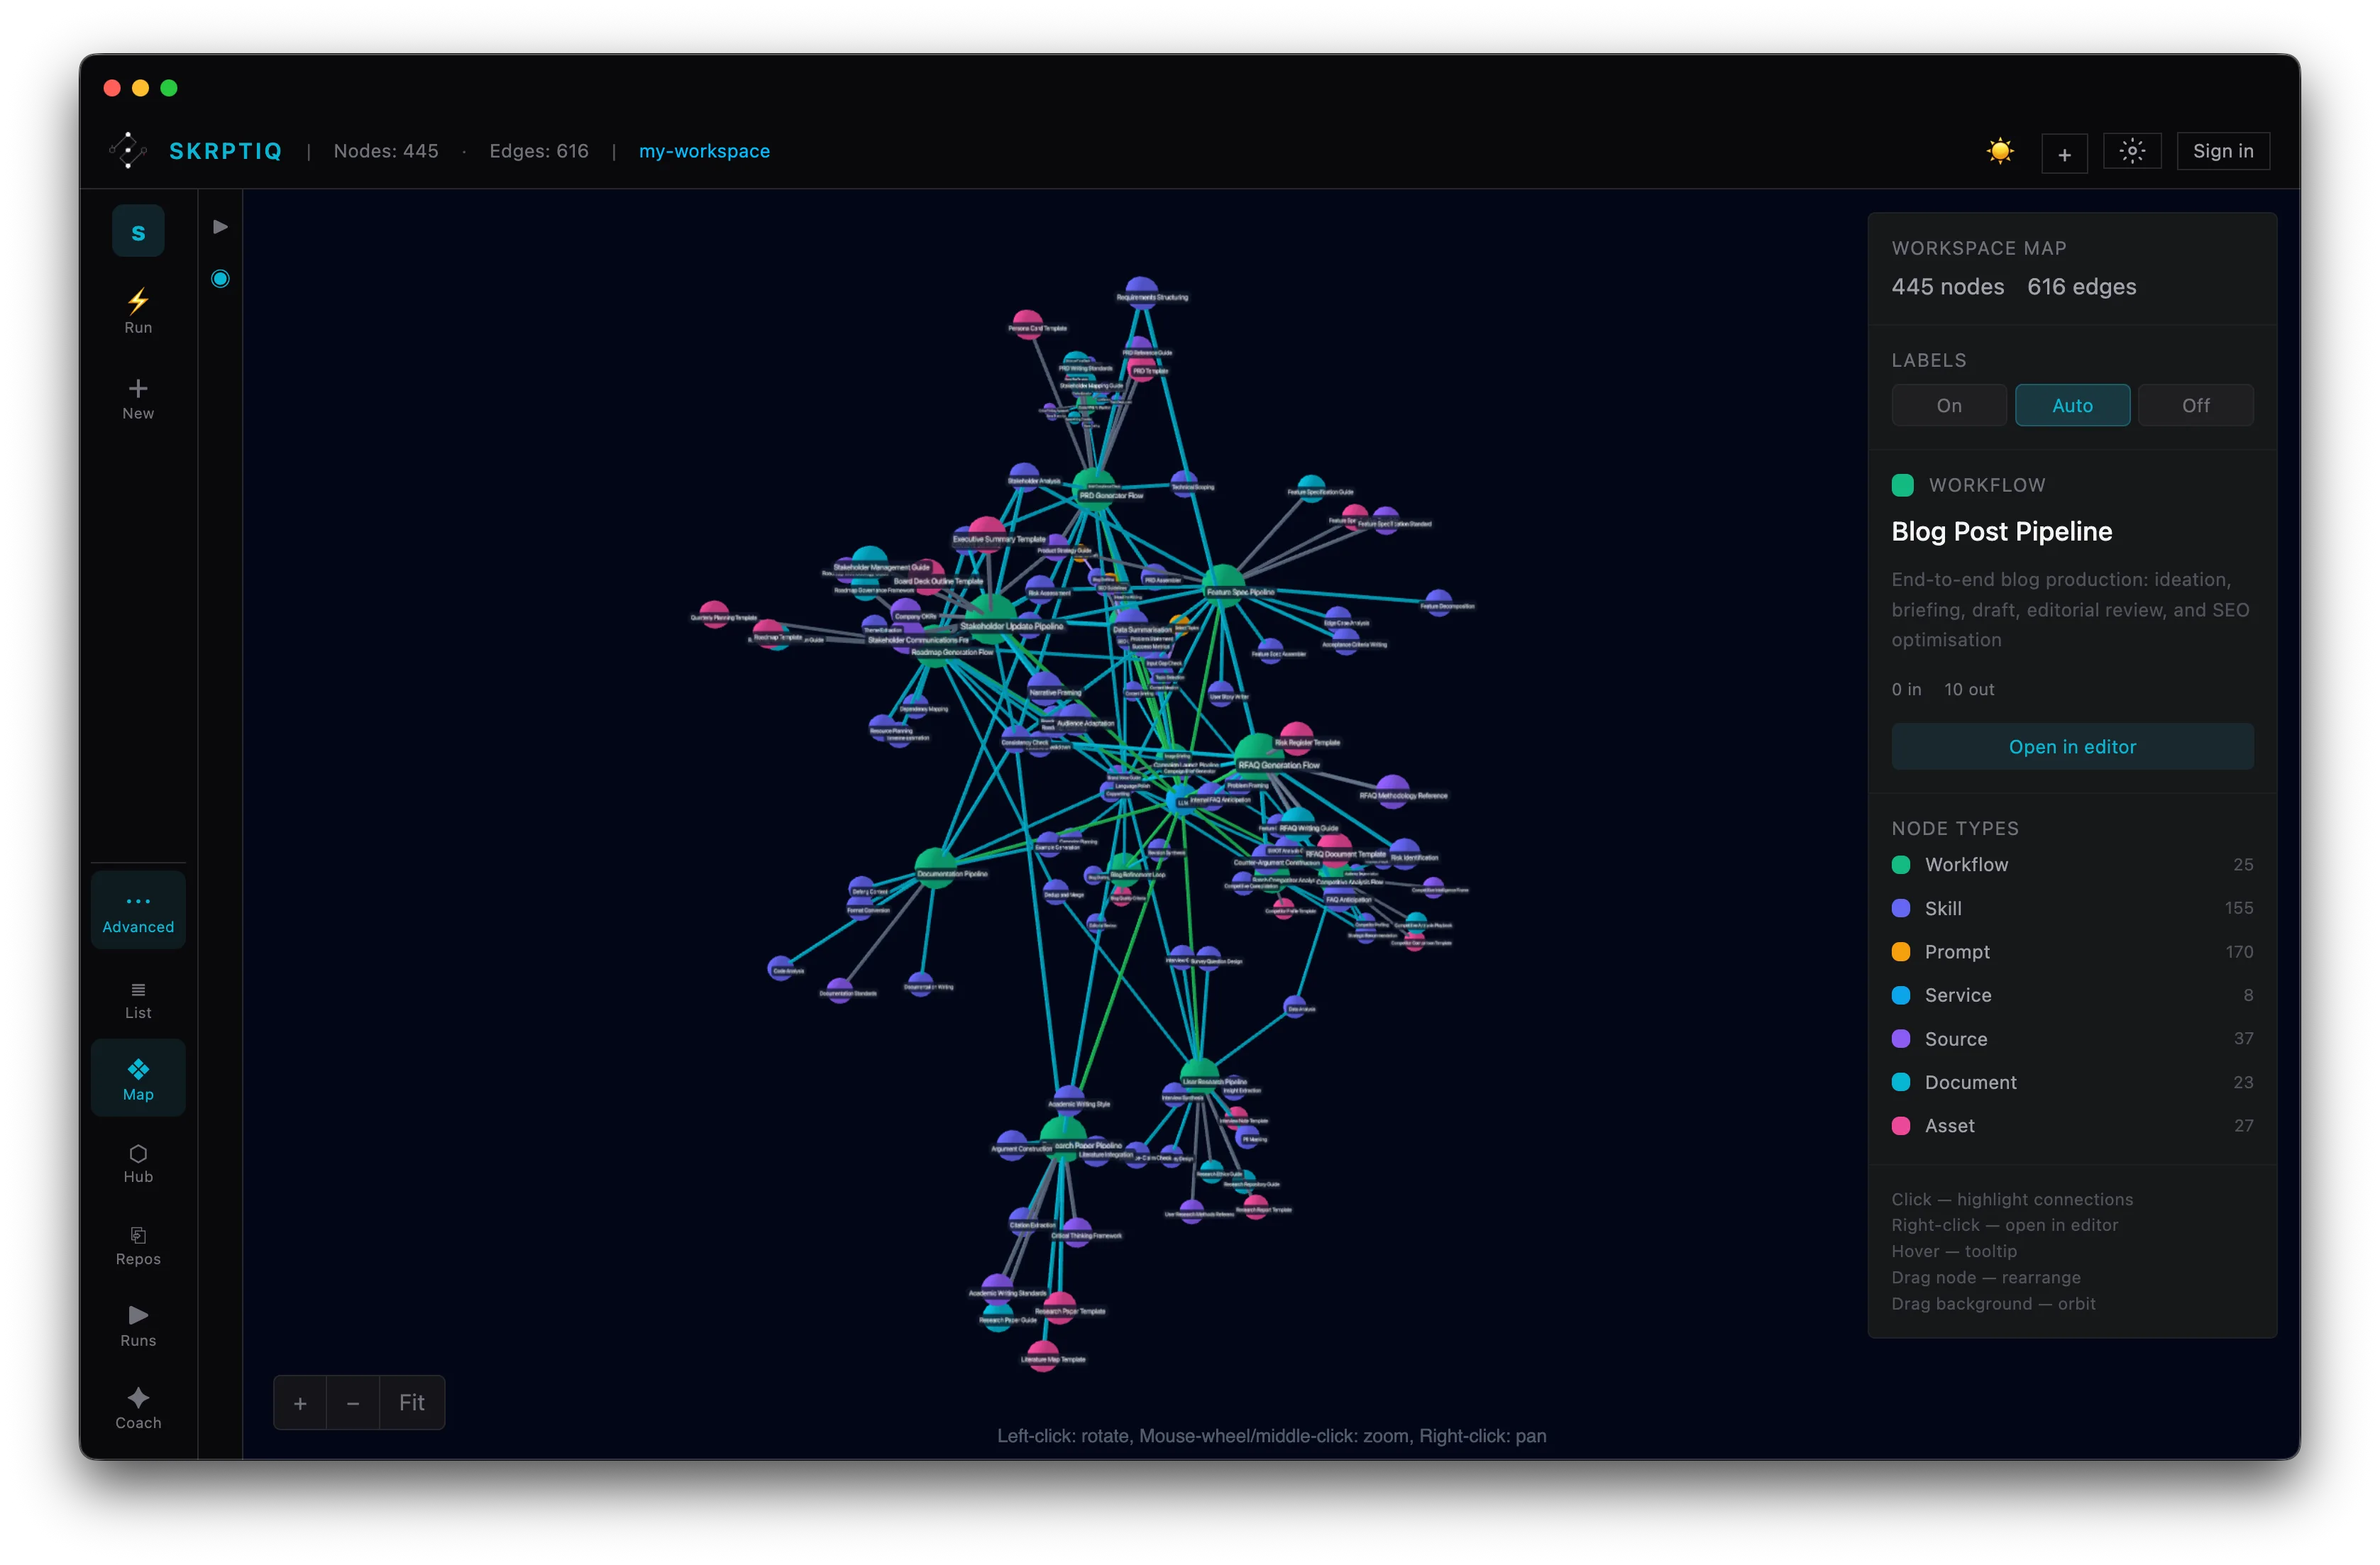
Task: Set labels to On
Action: pos(1949,405)
